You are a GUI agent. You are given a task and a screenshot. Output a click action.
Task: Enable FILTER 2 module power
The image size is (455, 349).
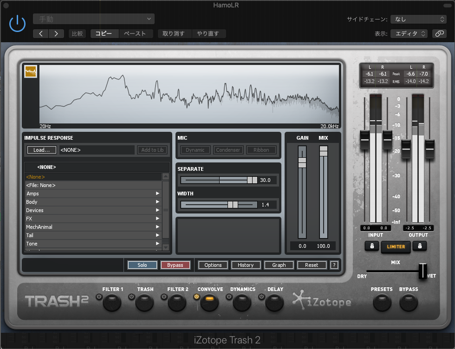tap(164, 297)
